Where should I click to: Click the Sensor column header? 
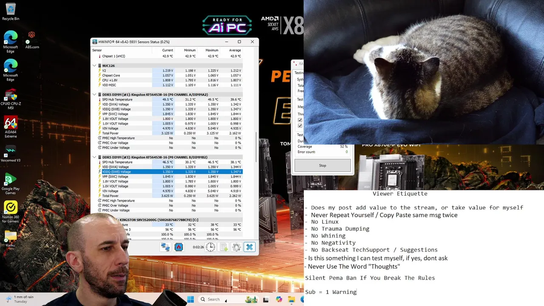121,50
